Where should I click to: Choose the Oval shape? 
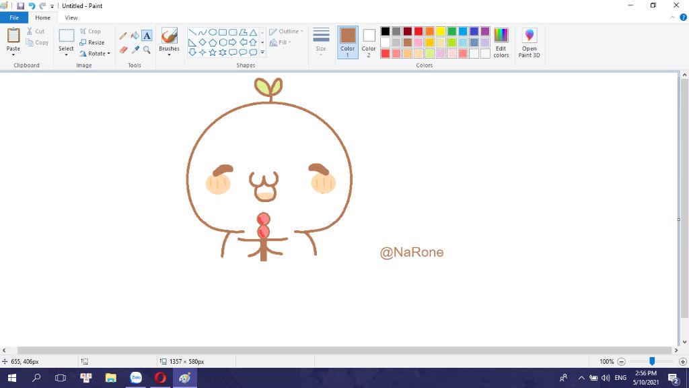point(213,32)
